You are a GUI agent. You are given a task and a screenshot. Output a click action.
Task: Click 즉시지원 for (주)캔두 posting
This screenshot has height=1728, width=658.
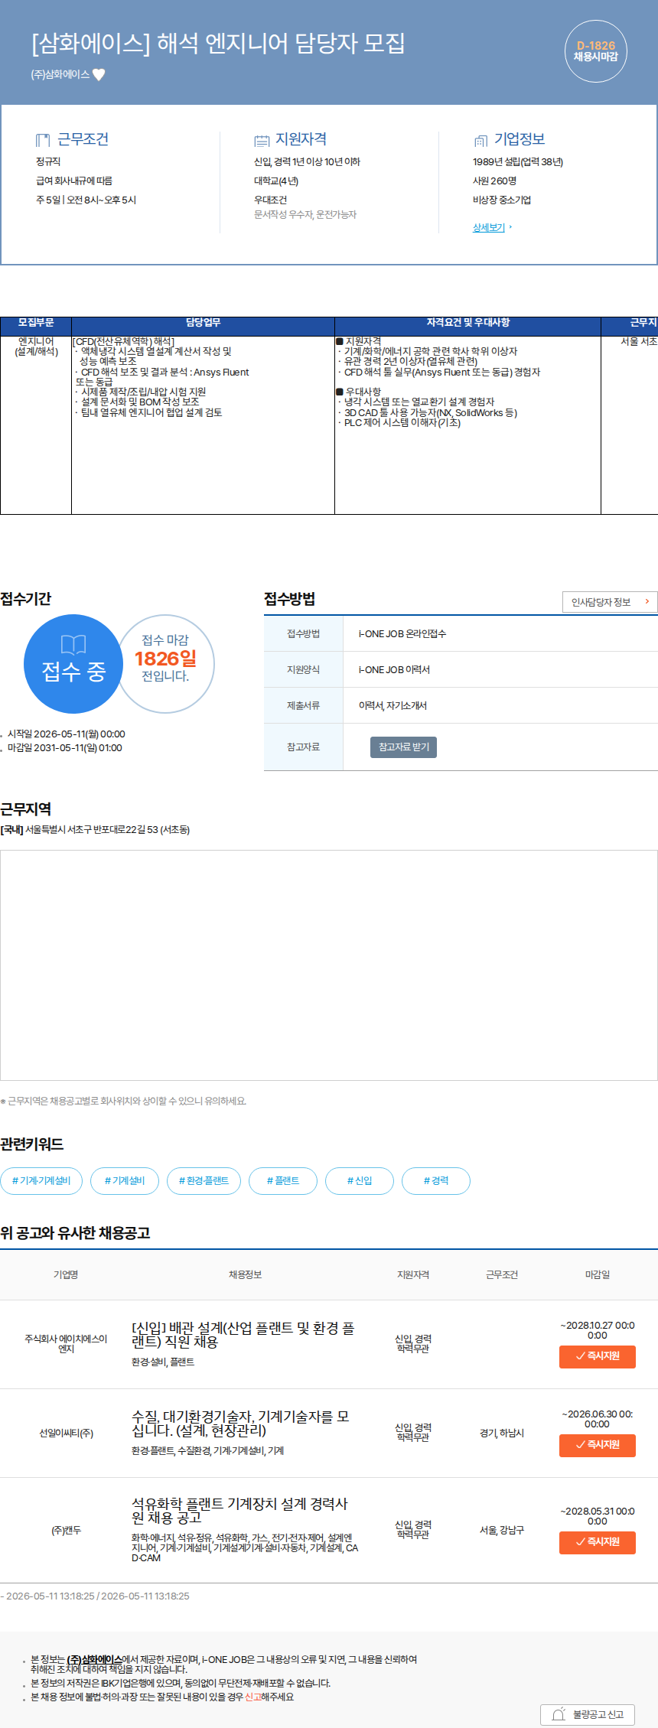pos(598,1542)
